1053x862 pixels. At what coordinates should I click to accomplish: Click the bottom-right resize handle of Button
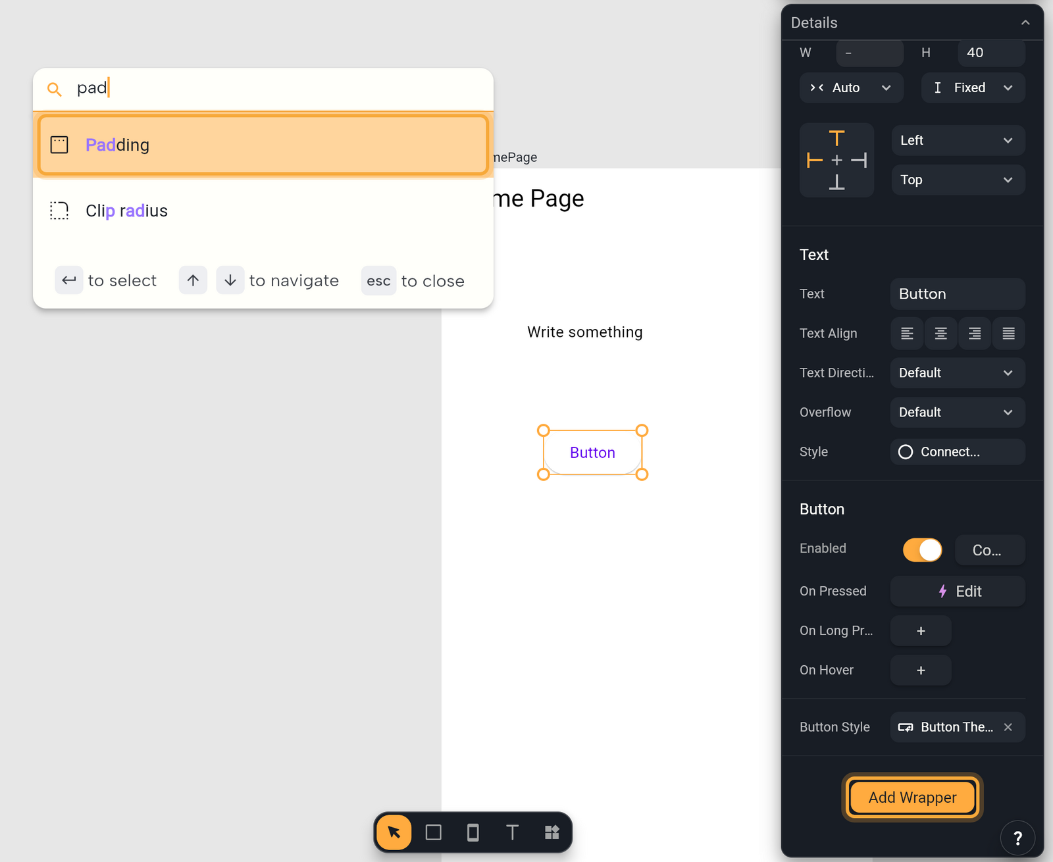[642, 474]
